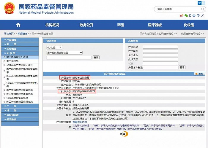Open 药品 navigation menu

pos(121,25)
